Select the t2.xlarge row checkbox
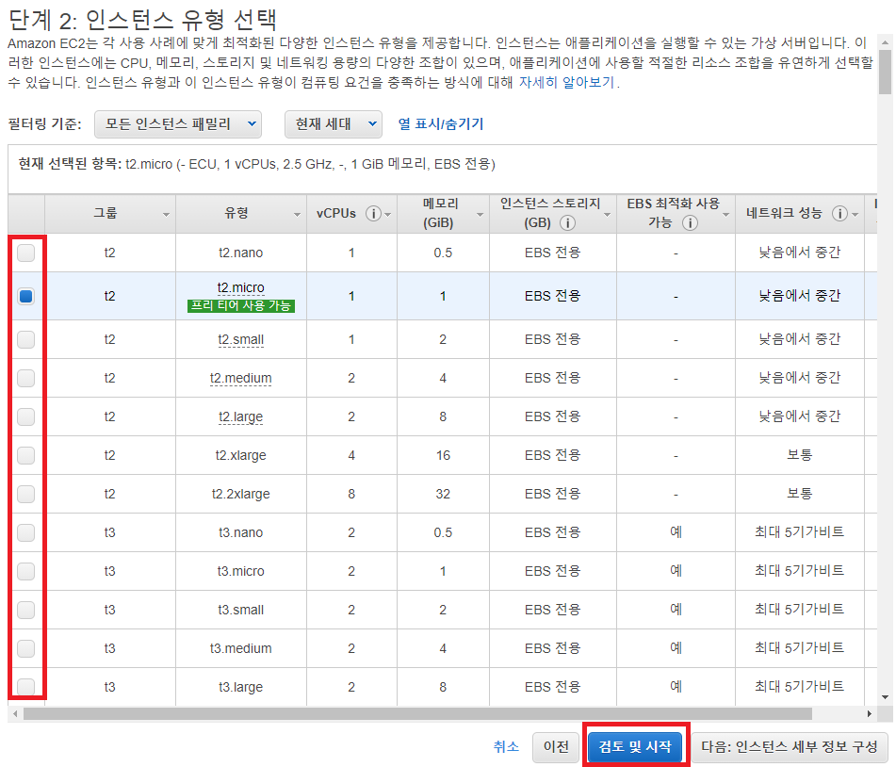 click(25, 455)
